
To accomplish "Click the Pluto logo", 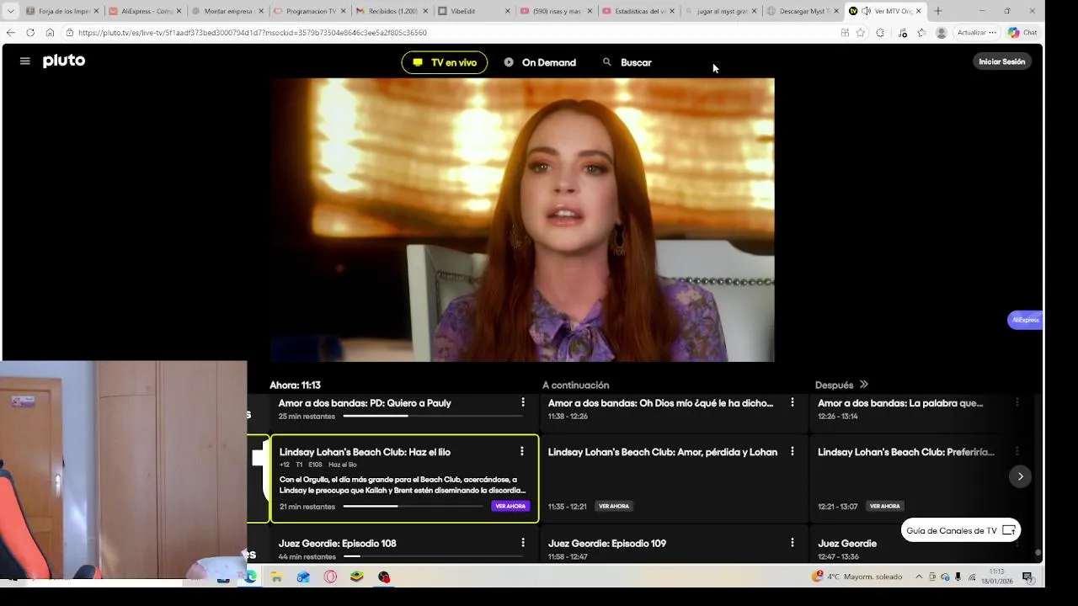I will [x=64, y=61].
